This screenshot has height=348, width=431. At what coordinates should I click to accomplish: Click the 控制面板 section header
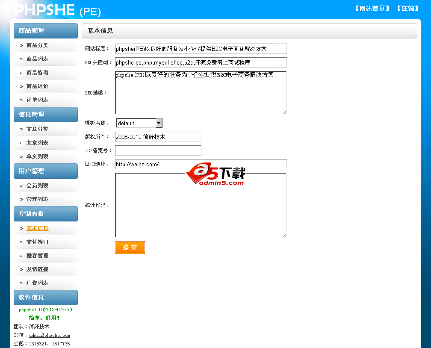tap(46, 214)
